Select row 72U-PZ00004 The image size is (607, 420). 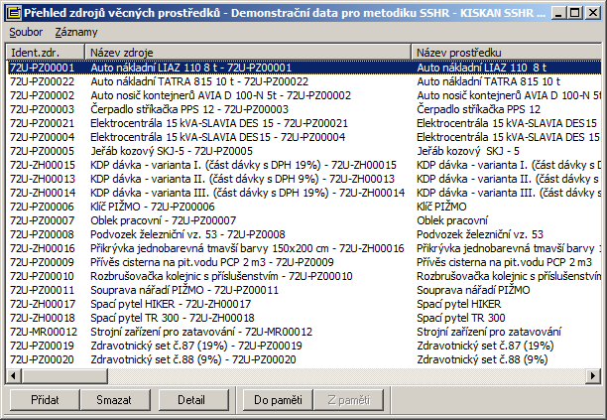coord(303,137)
